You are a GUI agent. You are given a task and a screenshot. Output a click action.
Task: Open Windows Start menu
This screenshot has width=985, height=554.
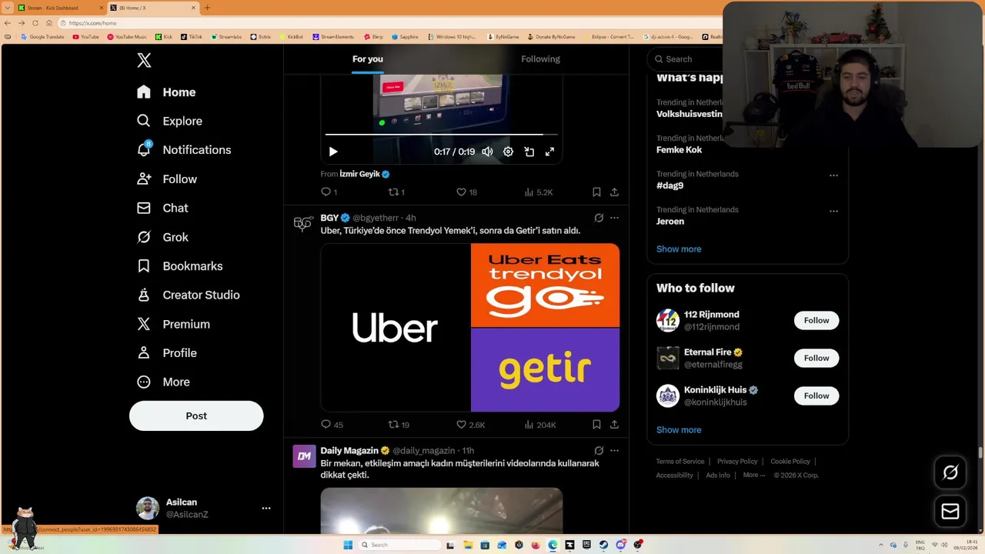click(x=348, y=545)
